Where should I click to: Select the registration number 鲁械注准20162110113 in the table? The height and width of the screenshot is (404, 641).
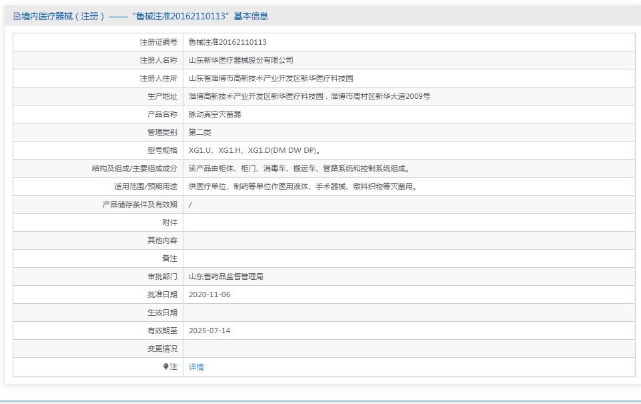pyautogui.click(x=227, y=42)
